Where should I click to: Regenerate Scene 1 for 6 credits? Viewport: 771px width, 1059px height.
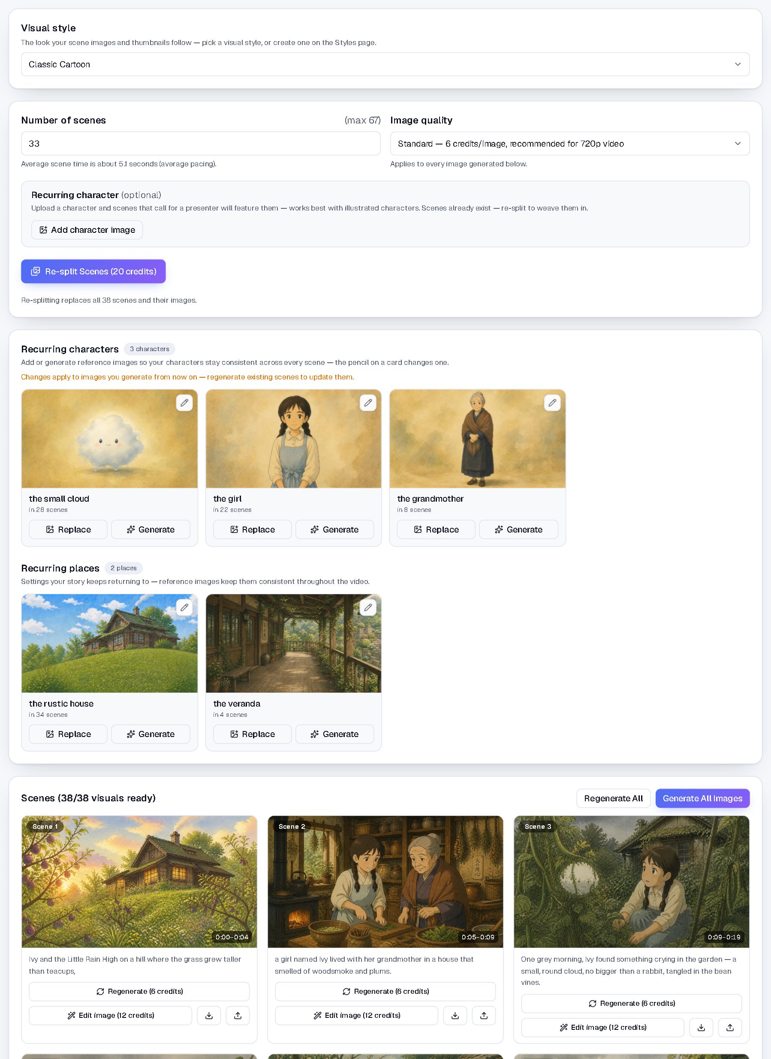click(139, 991)
